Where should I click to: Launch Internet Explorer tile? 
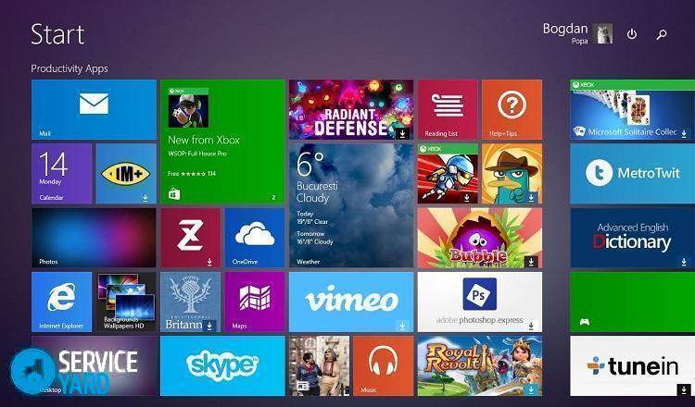point(61,302)
